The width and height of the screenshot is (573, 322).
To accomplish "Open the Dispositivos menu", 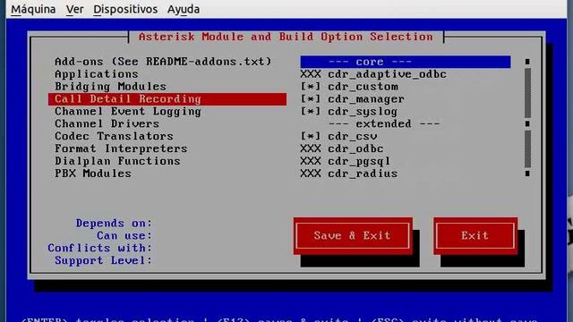I will (x=125, y=9).
